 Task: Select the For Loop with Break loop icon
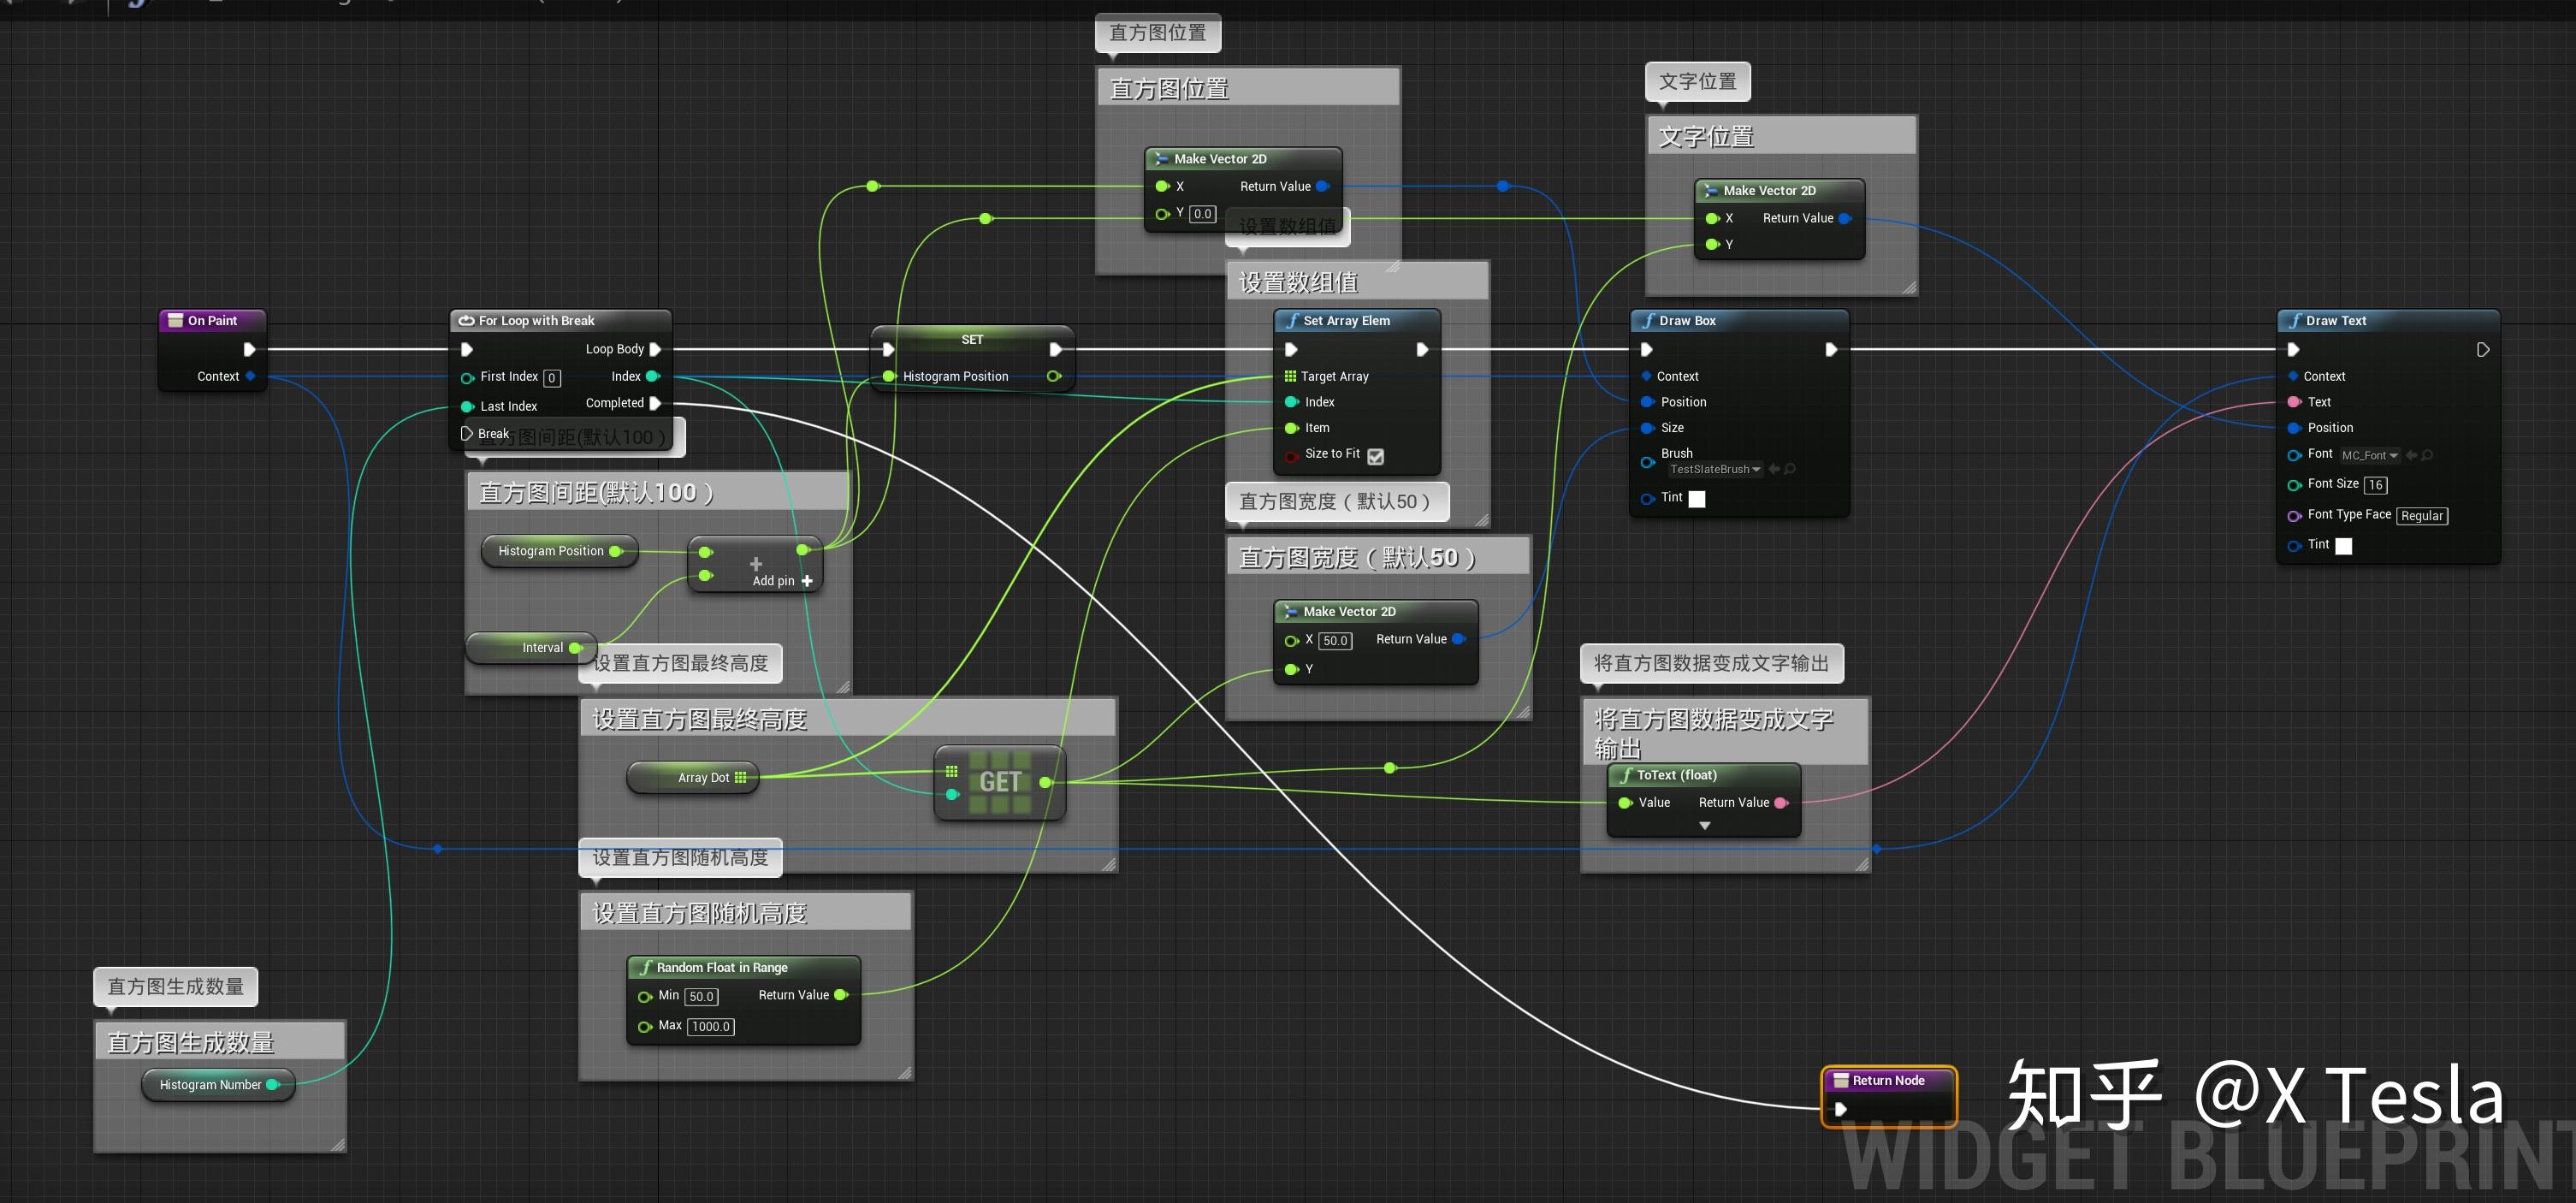tap(466, 320)
